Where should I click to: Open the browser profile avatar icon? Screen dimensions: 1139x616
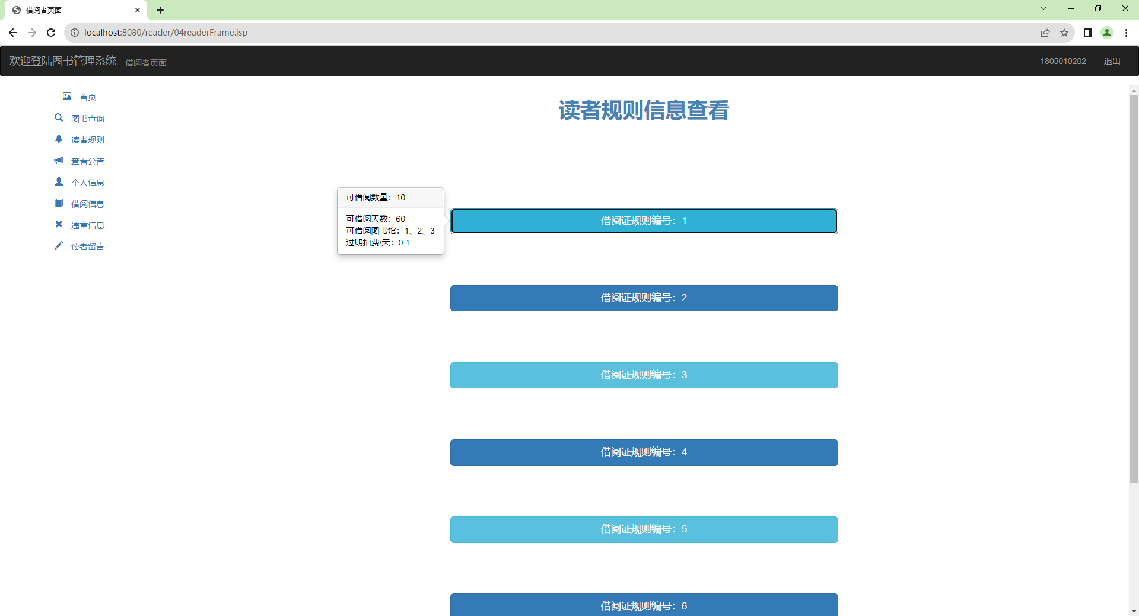(1108, 33)
